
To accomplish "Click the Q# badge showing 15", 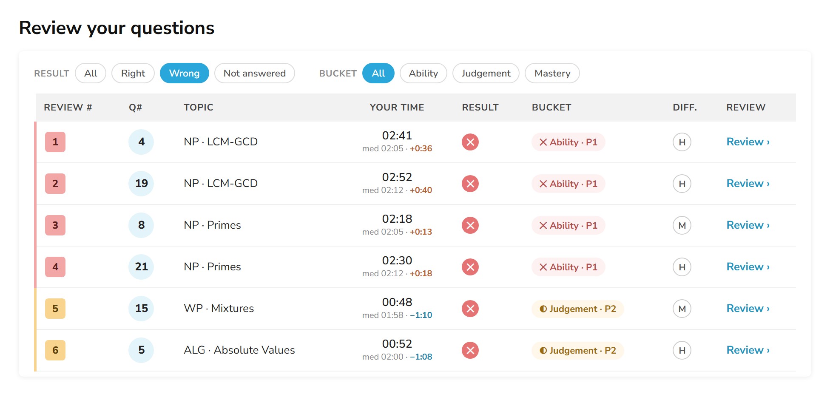I will 141,309.
